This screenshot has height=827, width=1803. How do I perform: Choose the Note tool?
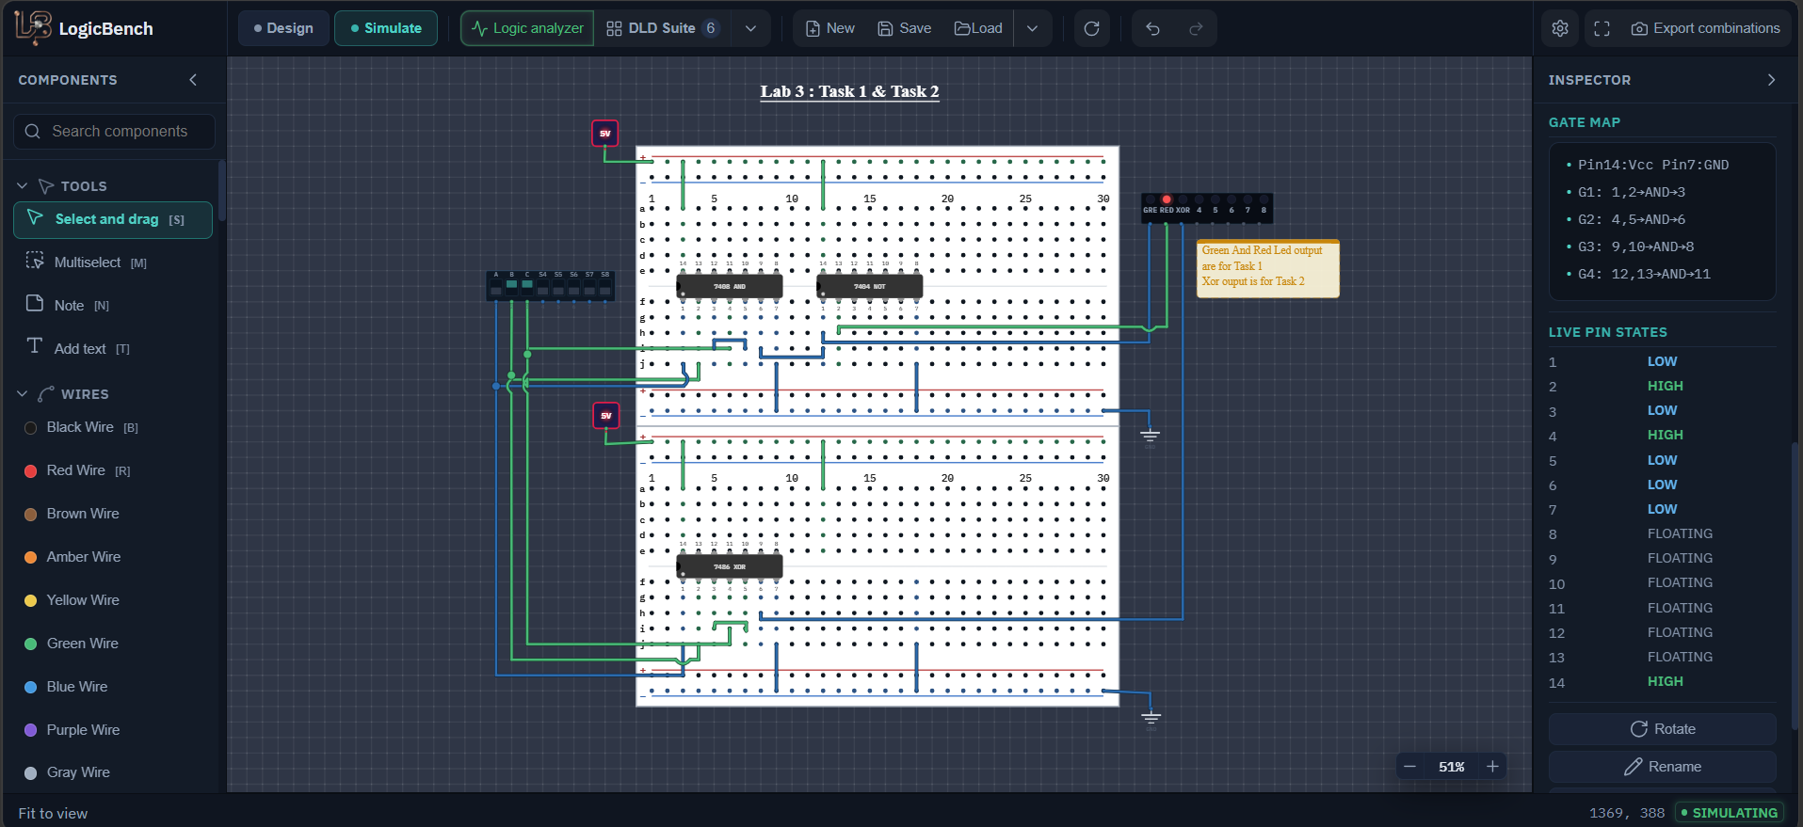(x=113, y=305)
